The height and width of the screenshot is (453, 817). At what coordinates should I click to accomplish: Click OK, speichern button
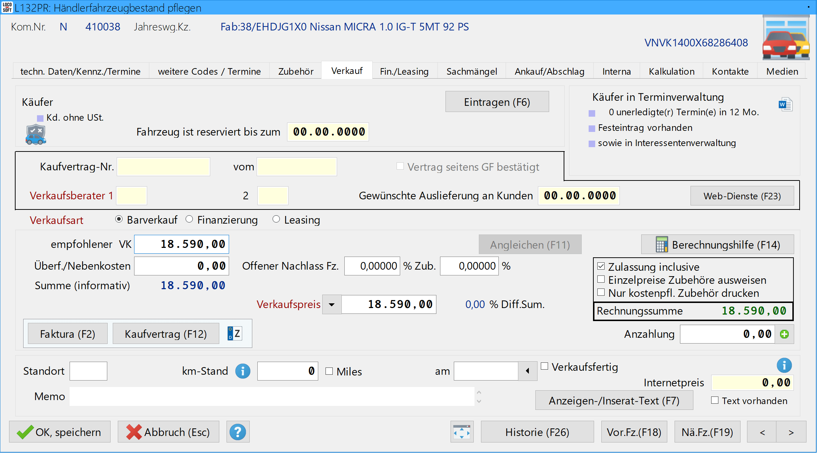(60, 432)
